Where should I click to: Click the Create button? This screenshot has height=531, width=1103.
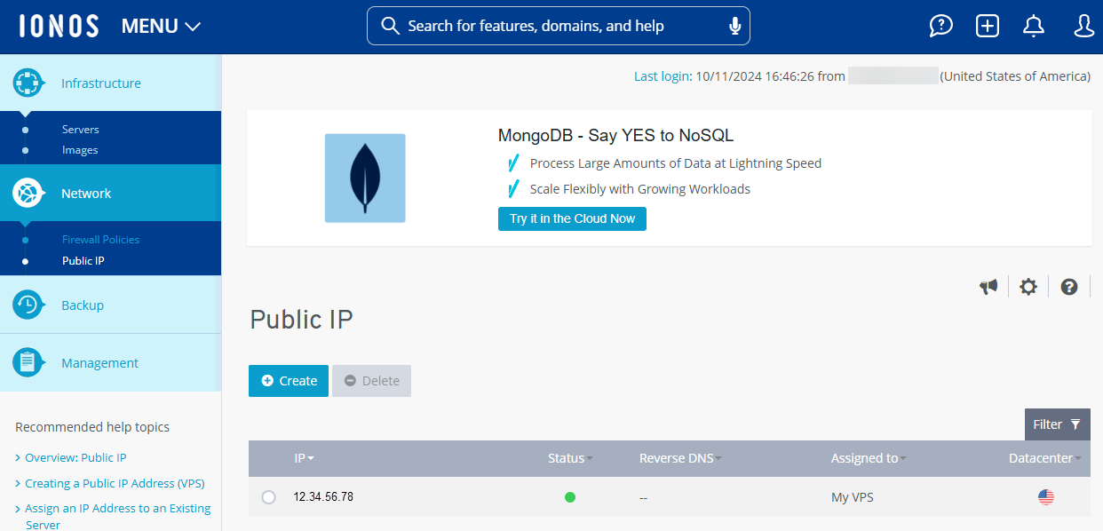[x=288, y=380]
